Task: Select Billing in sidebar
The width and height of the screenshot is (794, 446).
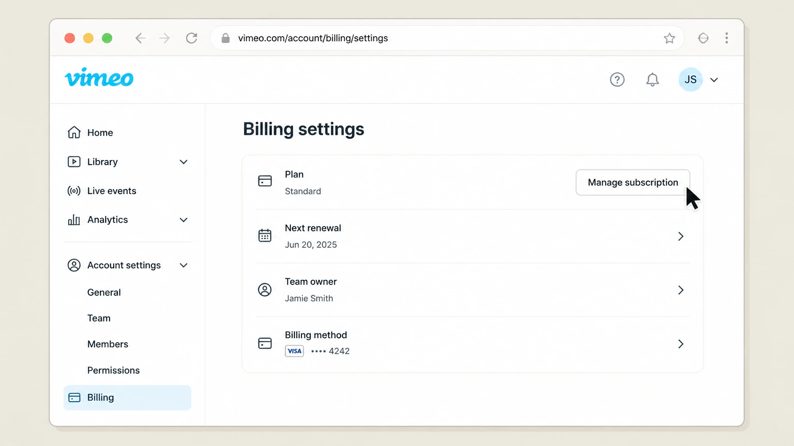Action: coord(127,397)
